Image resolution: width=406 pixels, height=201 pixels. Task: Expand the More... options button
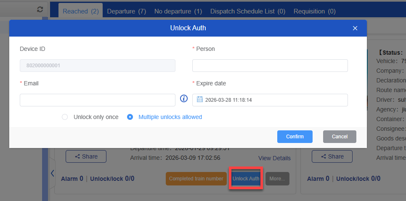[277, 179]
